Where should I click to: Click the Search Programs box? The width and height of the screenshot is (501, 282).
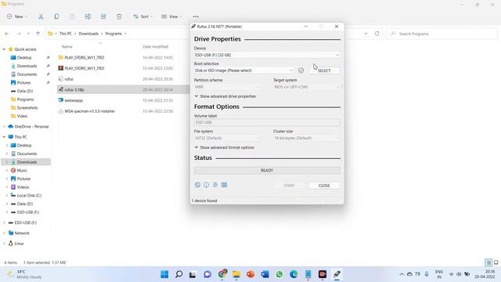[x=442, y=34]
